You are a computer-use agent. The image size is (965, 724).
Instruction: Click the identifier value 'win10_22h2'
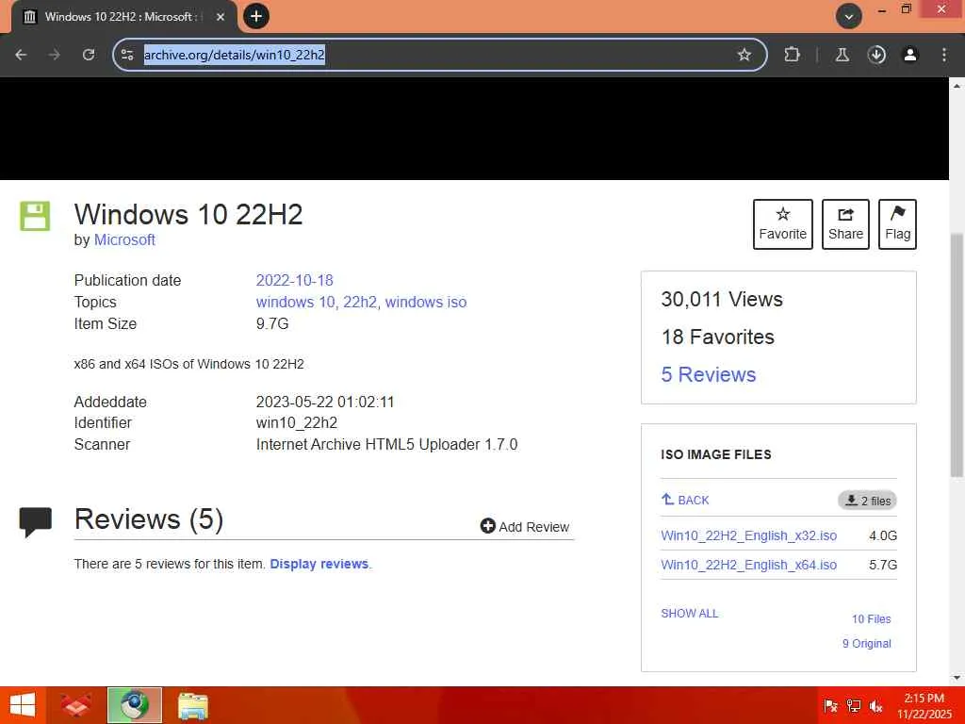click(297, 423)
